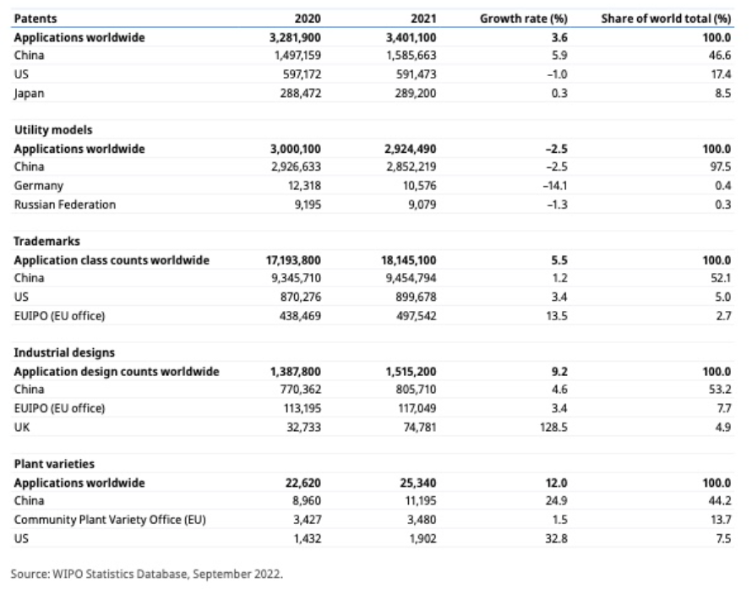Select Community Plant Variety Office (EU) row
The image size is (752, 589).
pyautogui.click(x=372, y=520)
